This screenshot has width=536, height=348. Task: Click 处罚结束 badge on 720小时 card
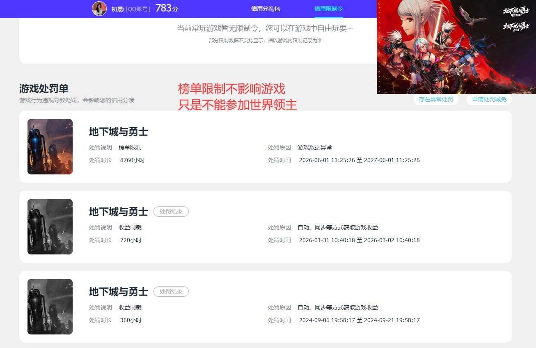(171, 212)
